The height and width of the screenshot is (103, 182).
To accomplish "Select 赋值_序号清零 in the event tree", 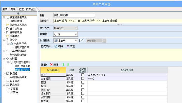I will pyautogui.click(x=22, y=66).
